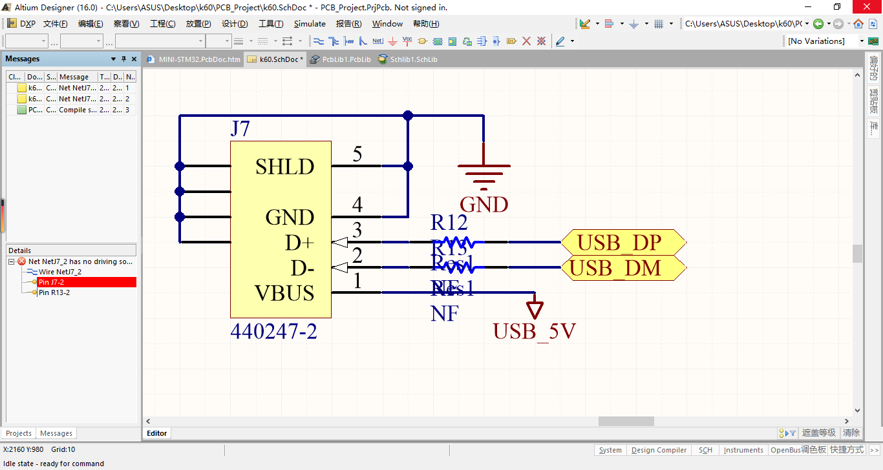The width and height of the screenshot is (883, 470).
Task: Open the 文件(F) menu
Action: [56, 24]
